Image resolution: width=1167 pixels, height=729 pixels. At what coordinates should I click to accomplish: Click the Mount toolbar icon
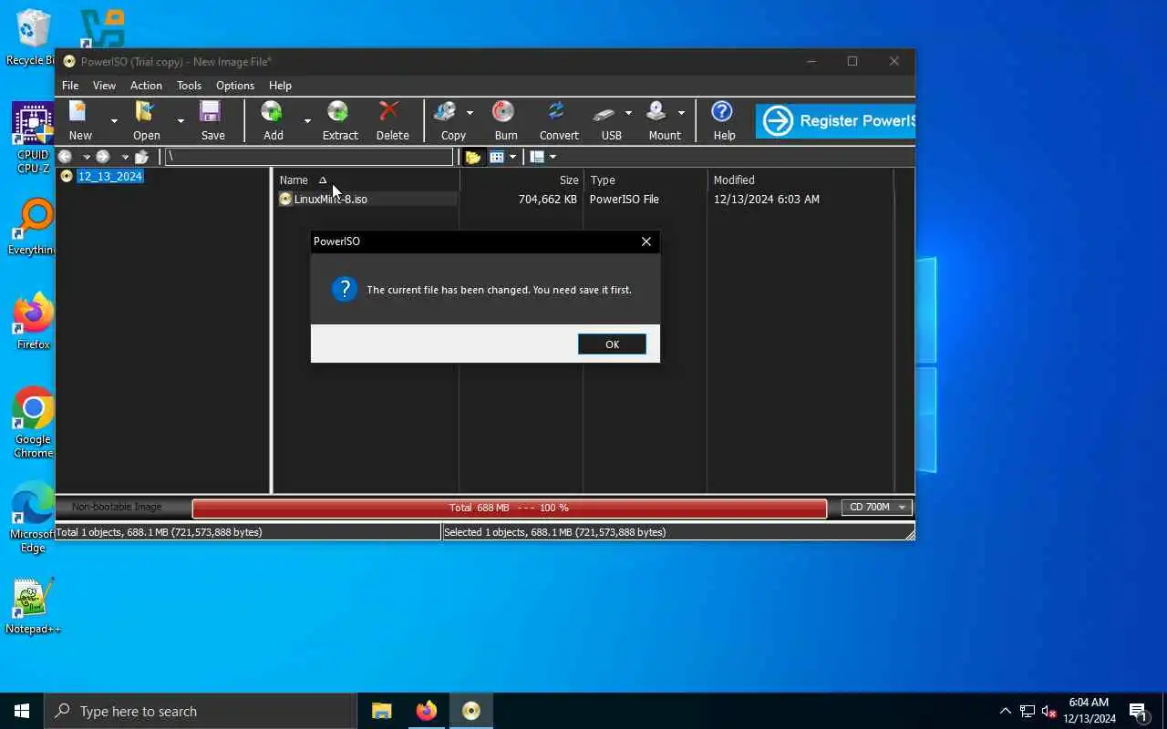pyautogui.click(x=656, y=112)
